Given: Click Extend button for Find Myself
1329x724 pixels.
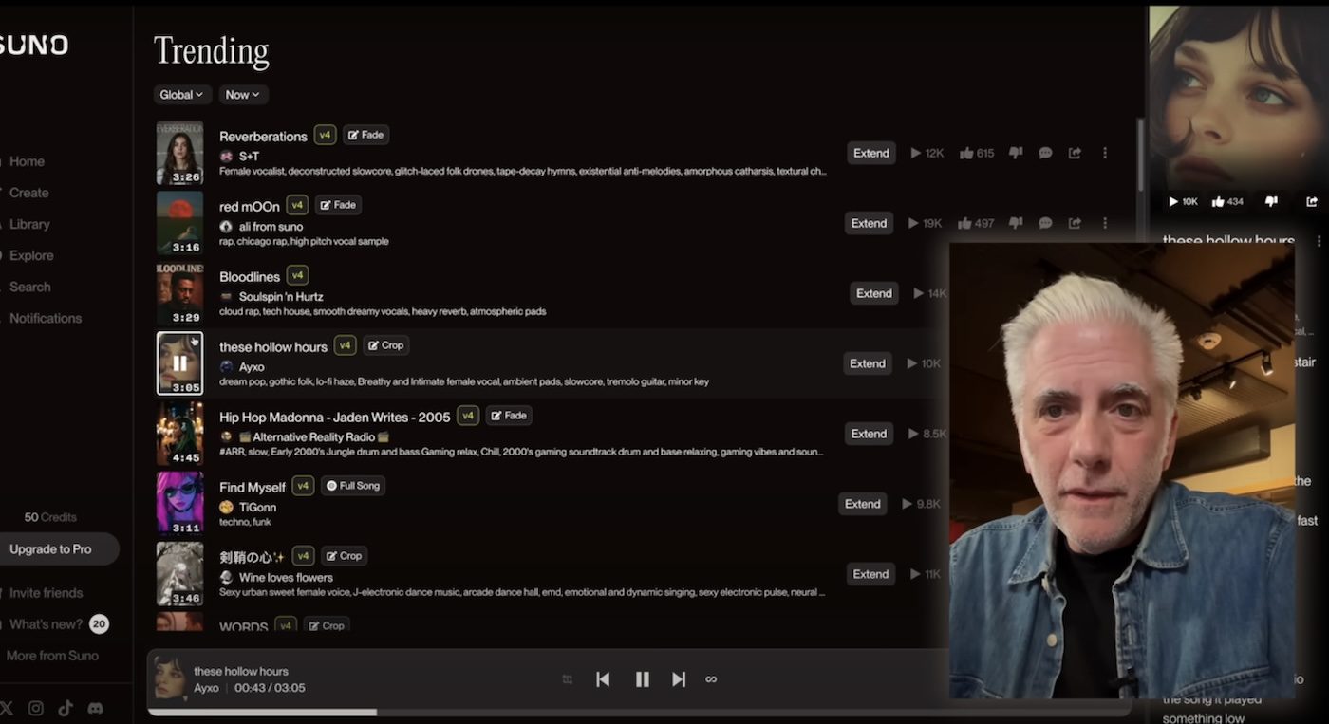Looking at the screenshot, I should pyautogui.click(x=862, y=504).
